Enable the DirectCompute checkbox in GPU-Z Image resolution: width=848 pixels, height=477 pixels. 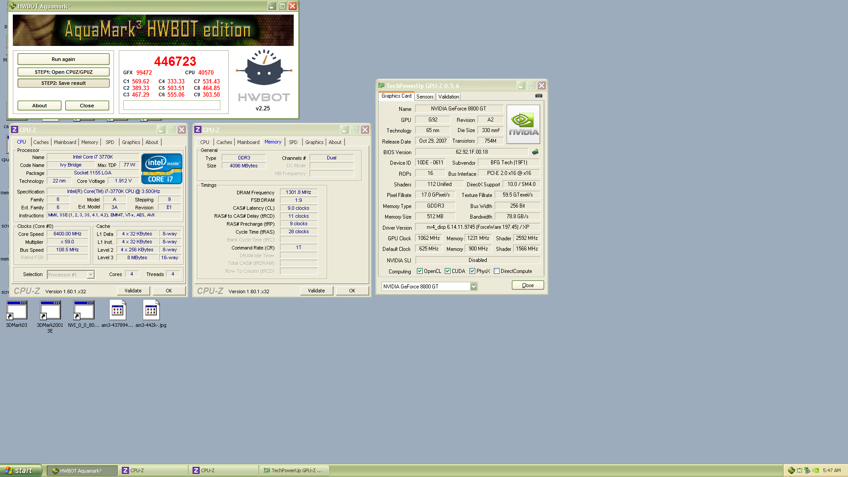coord(497,271)
